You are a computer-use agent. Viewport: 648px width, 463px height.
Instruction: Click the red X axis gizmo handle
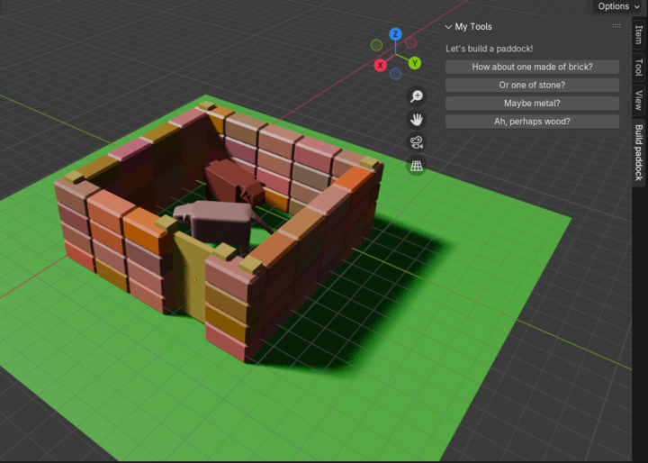(x=380, y=66)
